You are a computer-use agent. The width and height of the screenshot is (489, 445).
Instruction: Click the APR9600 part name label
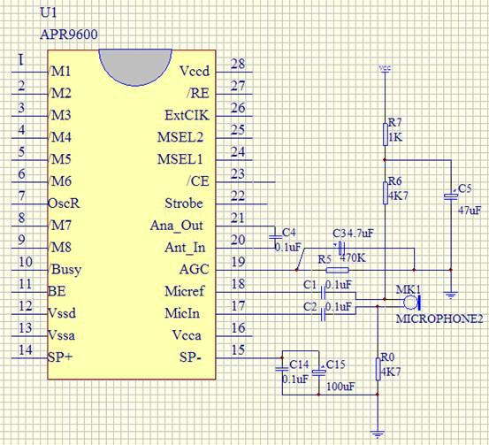[x=69, y=35]
